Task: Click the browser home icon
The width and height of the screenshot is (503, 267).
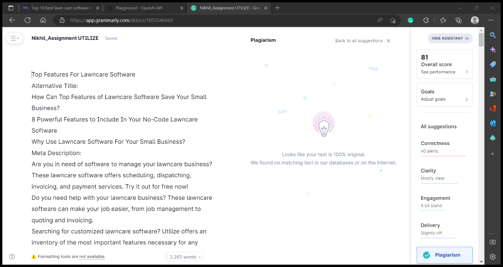Action: tap(43, 20)
